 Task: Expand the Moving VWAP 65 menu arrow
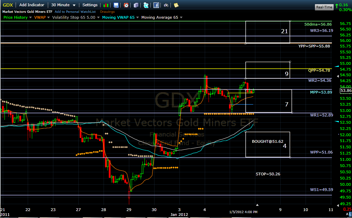[138, 18]
